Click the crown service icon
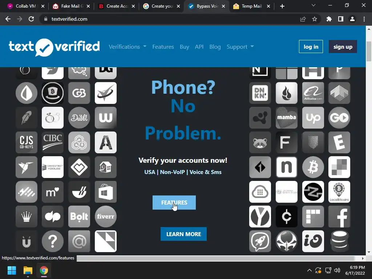 tap(26, 217)
